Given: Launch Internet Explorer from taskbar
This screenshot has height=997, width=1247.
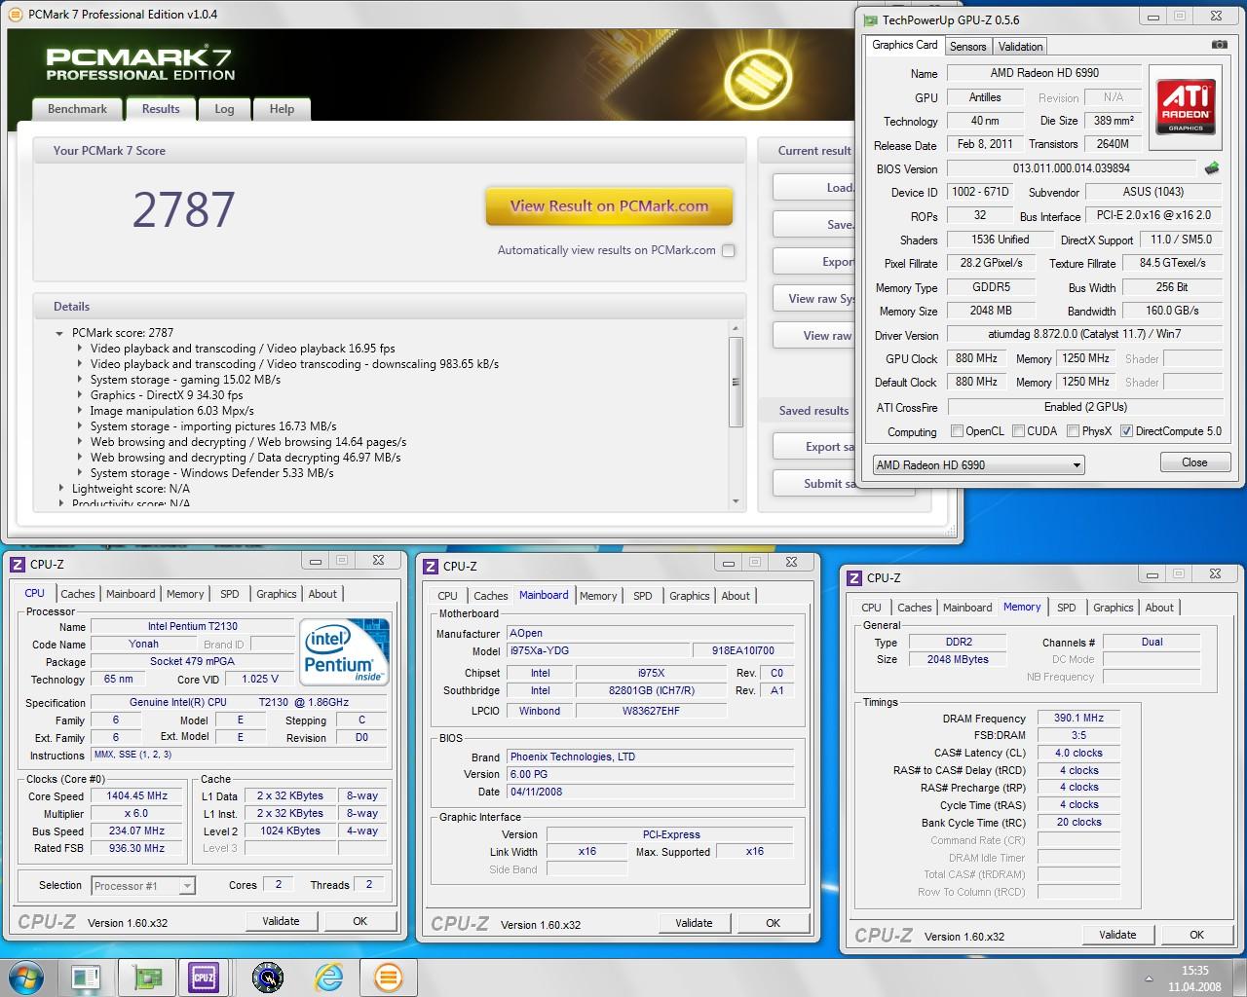Looking at the screenshot, I should click(328, 977).
